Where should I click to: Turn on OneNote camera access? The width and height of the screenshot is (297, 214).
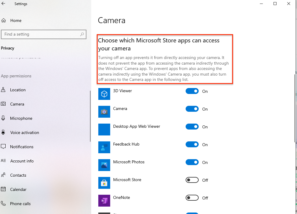click(x=192, y=198)
